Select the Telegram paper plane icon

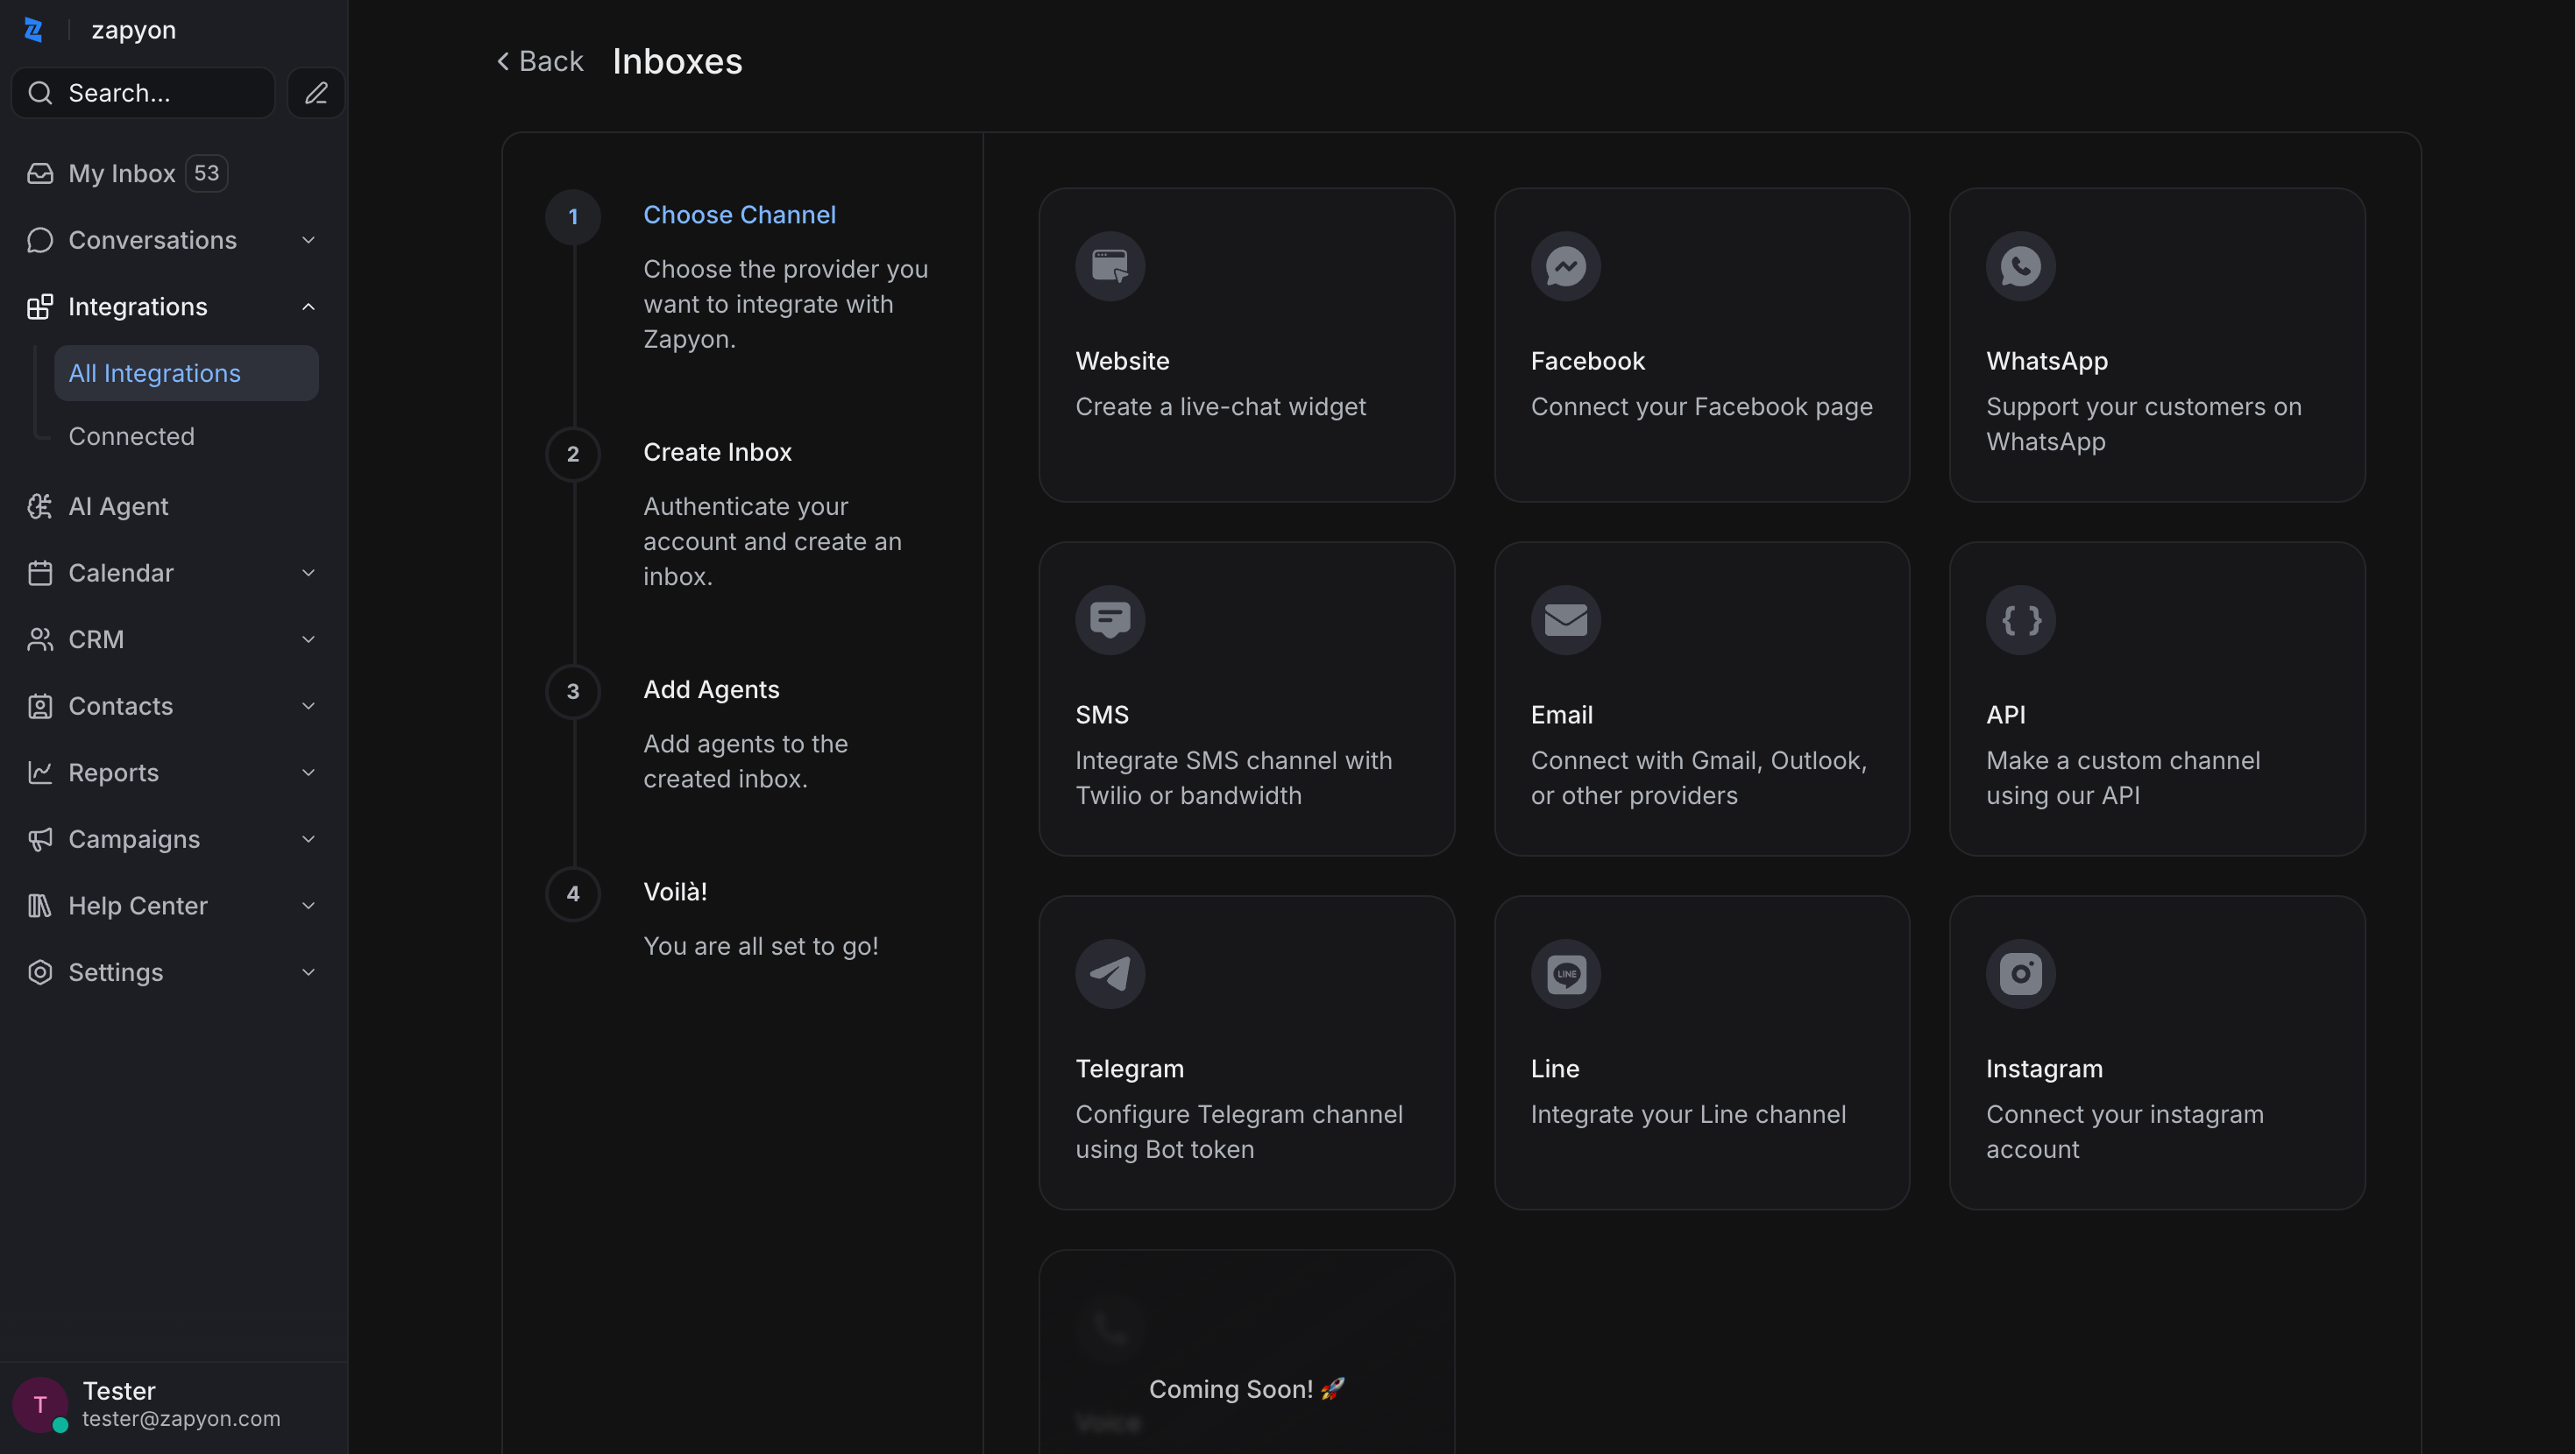pos(1110,972)
